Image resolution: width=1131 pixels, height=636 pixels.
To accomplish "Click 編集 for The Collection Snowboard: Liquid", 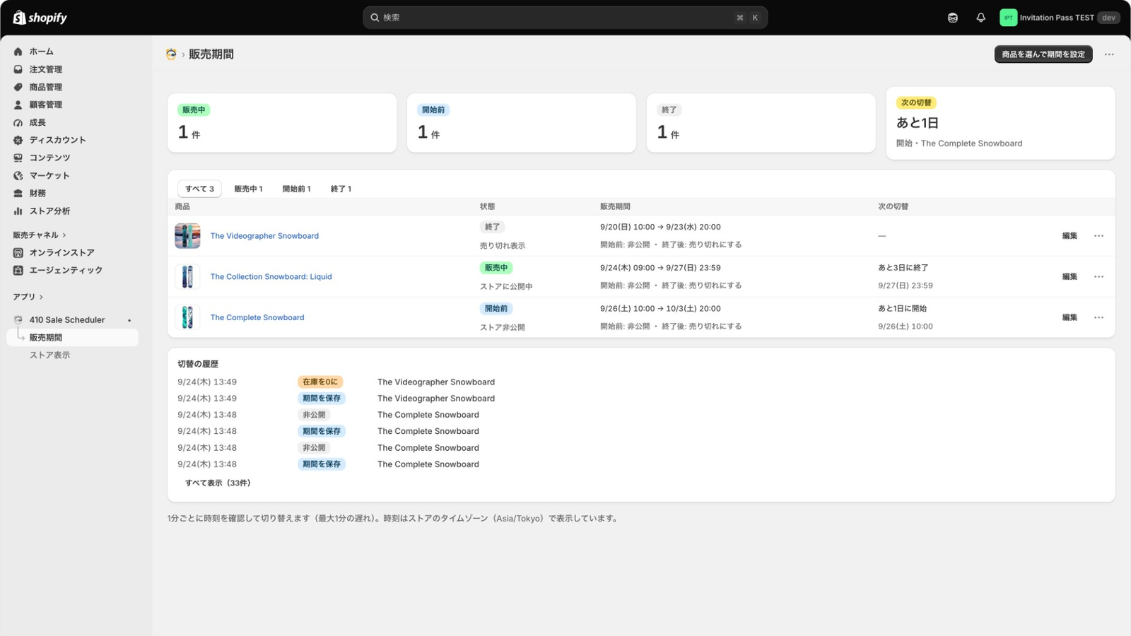I will [1070, 277].
